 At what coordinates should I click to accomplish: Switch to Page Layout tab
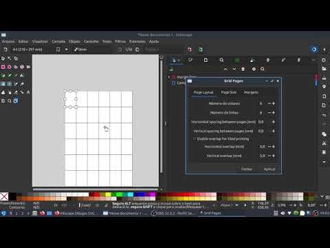pyautogui.click(x=203, y=92)
